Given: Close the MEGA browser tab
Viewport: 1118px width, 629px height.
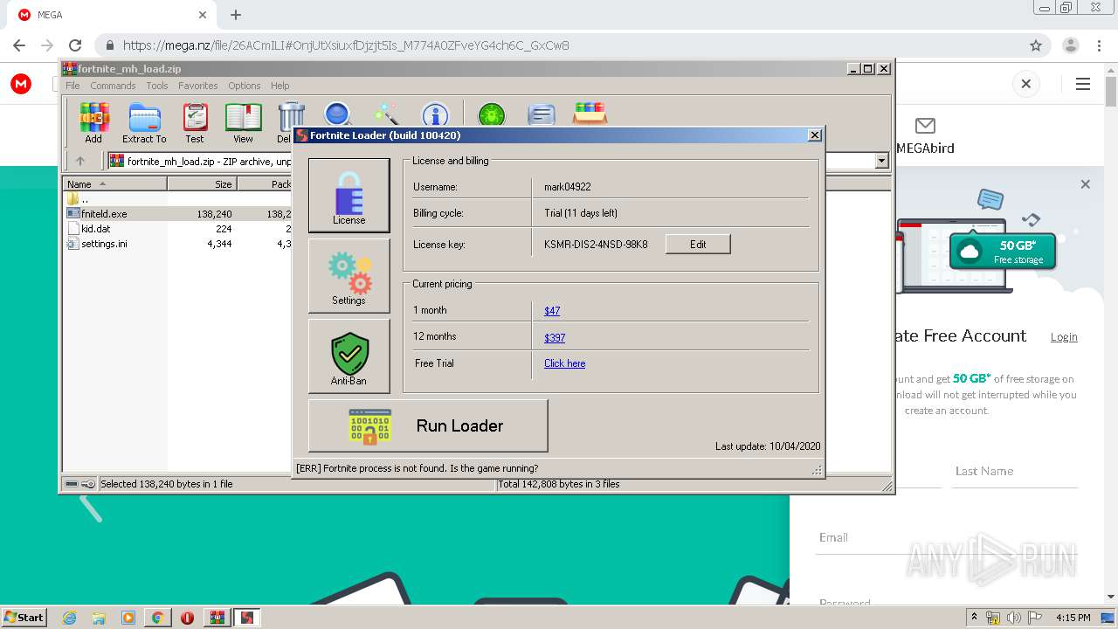Looking at the screenshot, I should coord(203,15).
